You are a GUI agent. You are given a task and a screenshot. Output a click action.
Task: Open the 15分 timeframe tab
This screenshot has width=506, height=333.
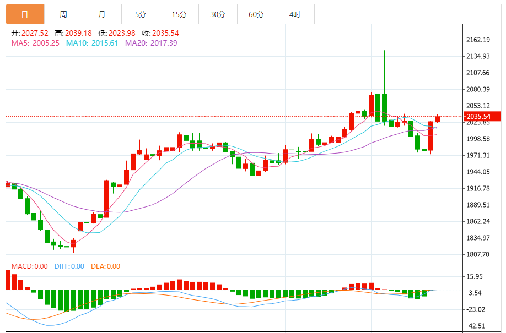179,14
